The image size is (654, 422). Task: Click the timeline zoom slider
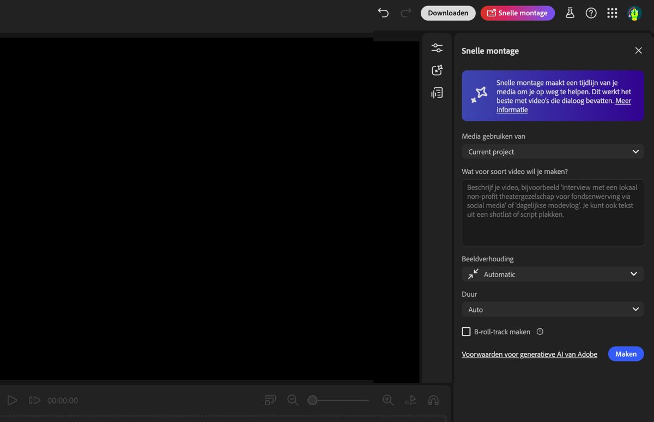312,400
